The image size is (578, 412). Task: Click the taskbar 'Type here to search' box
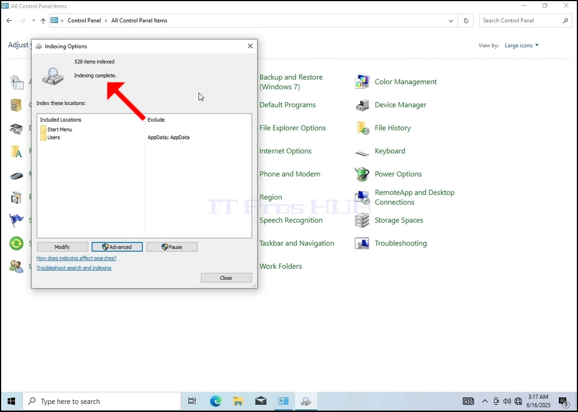pos(102,401)
